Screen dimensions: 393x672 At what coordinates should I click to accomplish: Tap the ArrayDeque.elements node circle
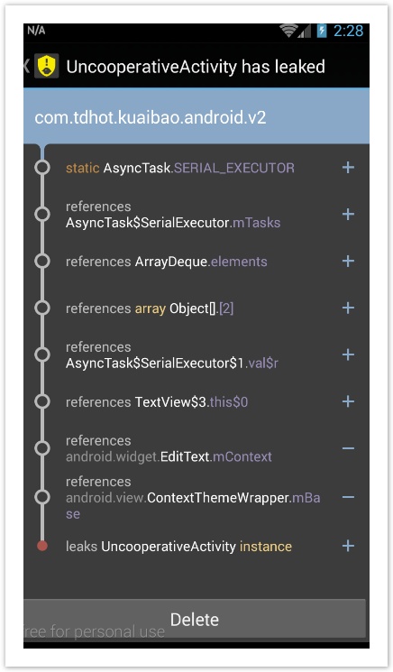(x=42, y=261)
